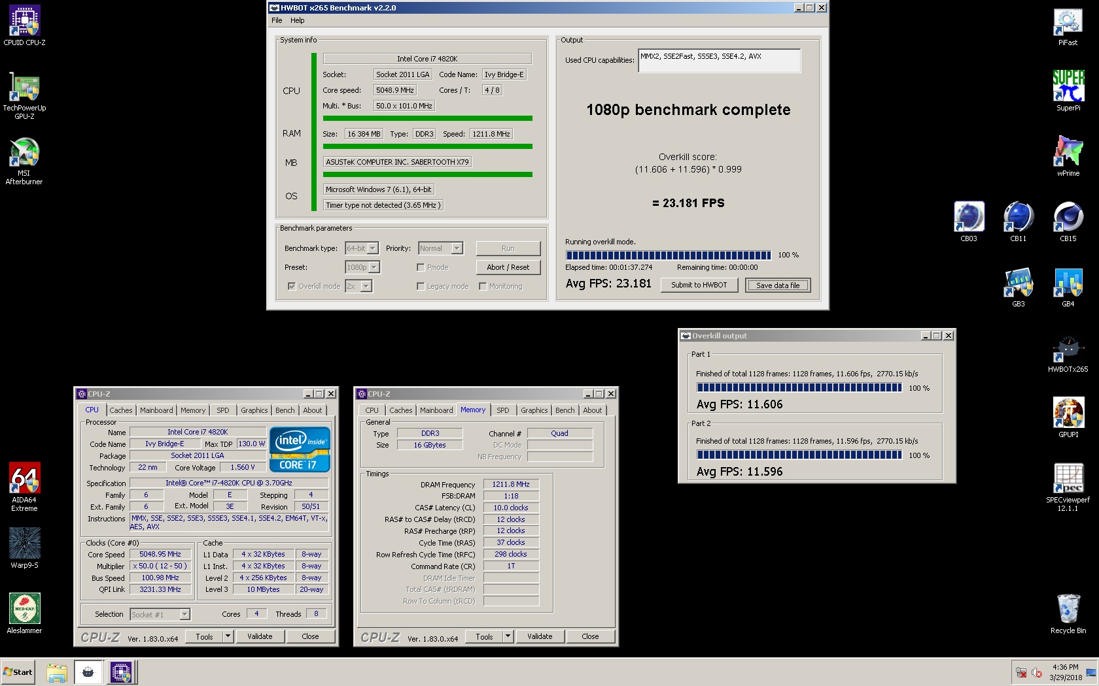Click Core Voltage value 1.560 V
Image resolution: width=1099 pixels, height=686 pixels.
click(x=242, y=467)
